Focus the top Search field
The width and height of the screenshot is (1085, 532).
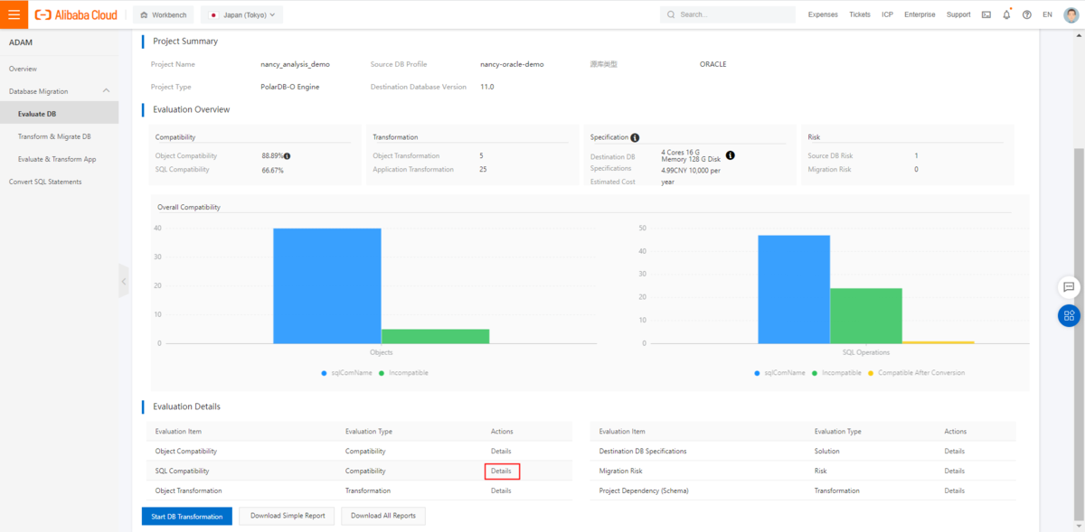click(727, 14)
